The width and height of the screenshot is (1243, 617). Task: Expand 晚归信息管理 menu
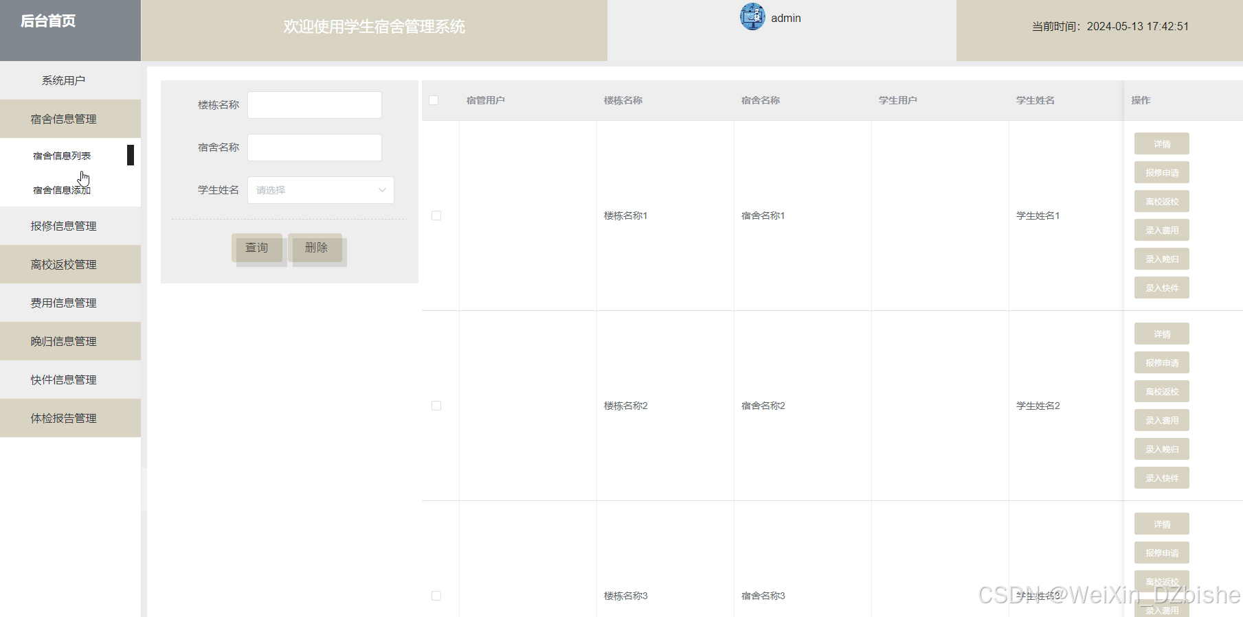click(70, 341)
